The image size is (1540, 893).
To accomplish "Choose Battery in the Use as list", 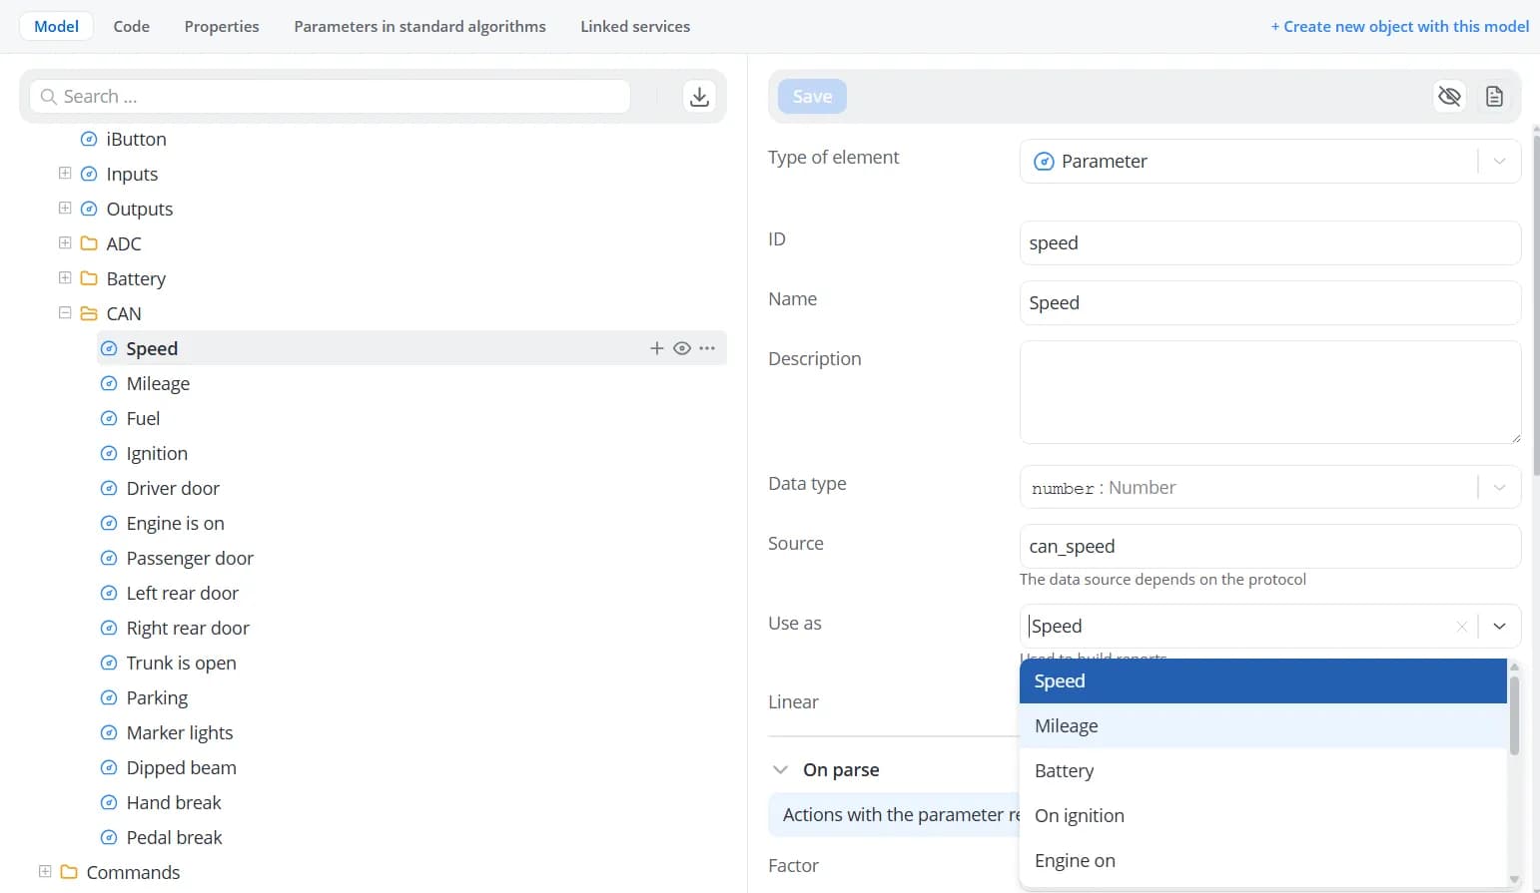I will [x=1262, y=771].
